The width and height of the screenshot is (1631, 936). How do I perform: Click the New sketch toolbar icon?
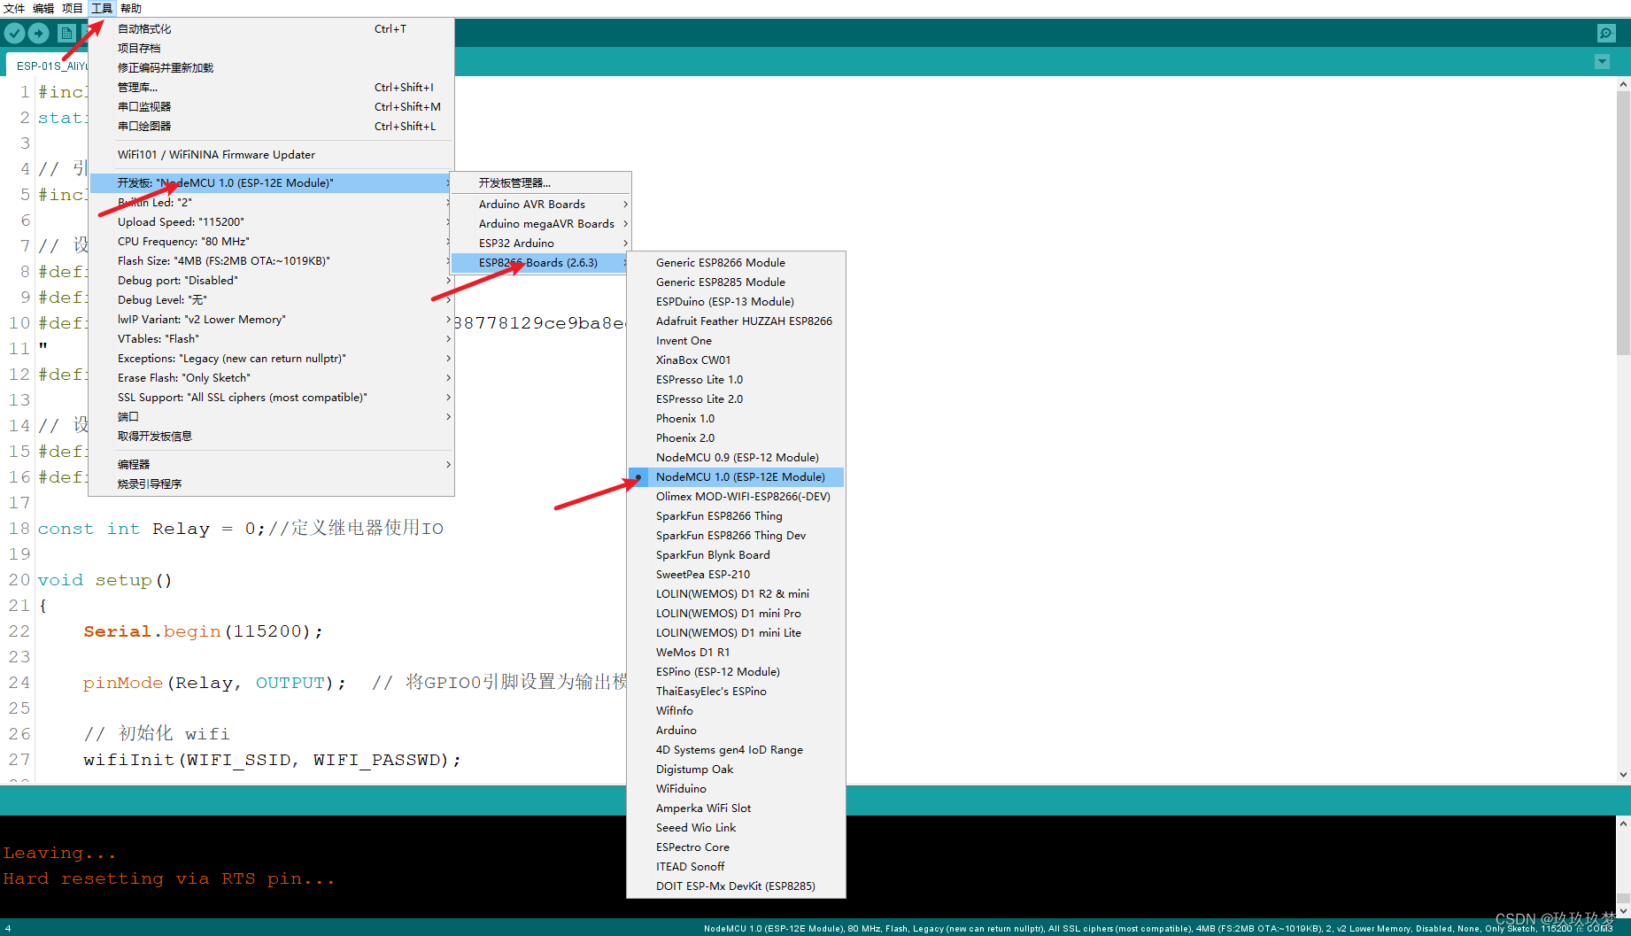point(66,34)
